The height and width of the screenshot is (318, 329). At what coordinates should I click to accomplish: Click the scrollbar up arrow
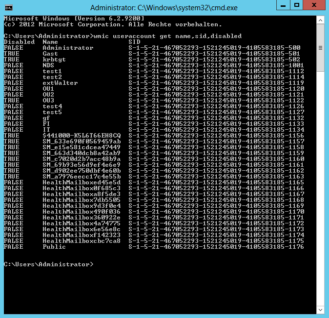pos(321,19)
